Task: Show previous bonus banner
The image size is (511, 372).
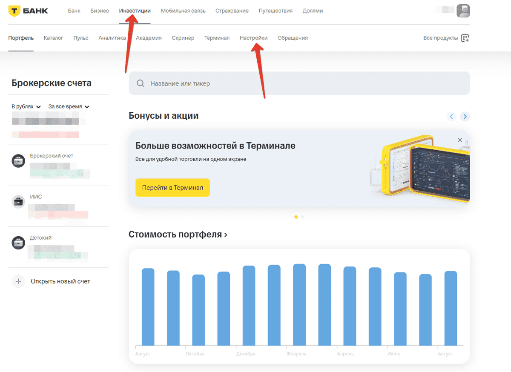Action: (x=452, y=116)
